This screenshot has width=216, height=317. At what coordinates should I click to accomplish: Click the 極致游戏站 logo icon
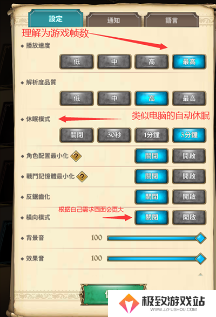click(129, 303)
